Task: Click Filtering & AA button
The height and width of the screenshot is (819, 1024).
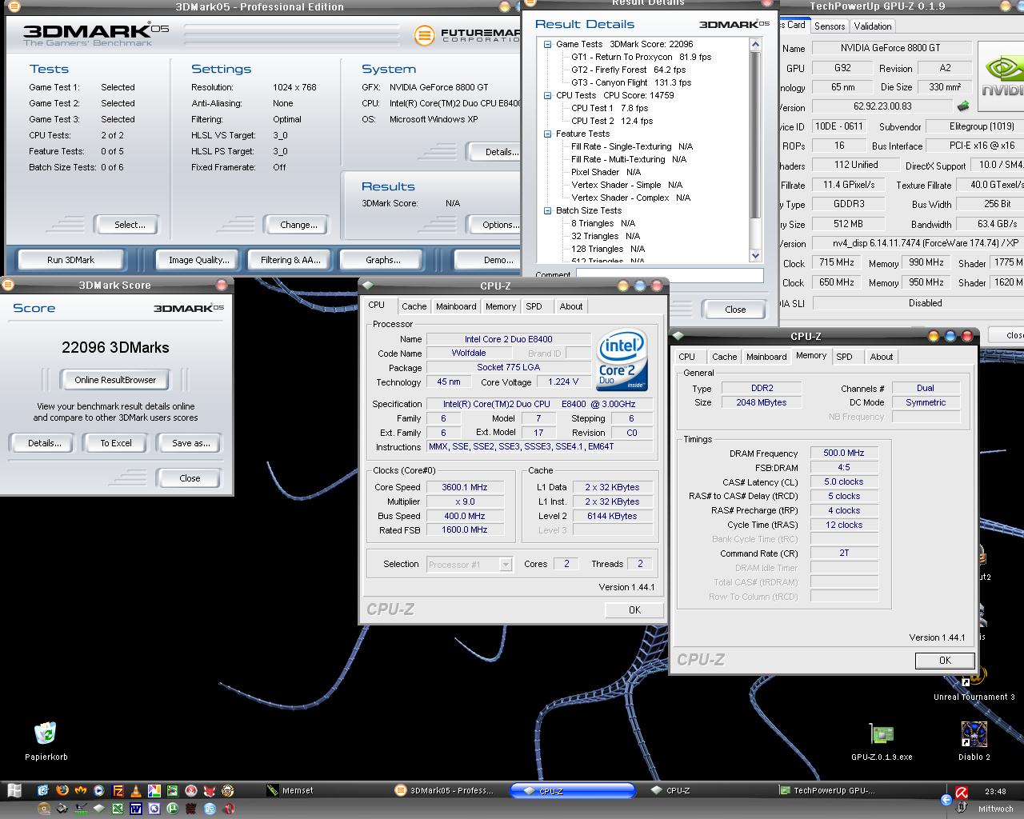Action: [290, 260]
